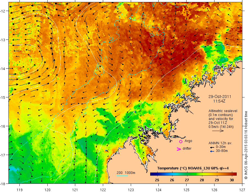248x192 pixels.
Task: Click the color bar label 29
Action: (217, 180)
